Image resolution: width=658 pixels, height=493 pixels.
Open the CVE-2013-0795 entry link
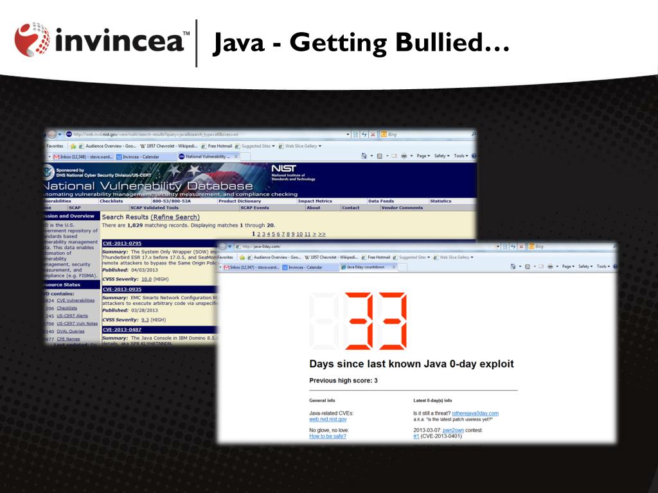tap(122, 243)
